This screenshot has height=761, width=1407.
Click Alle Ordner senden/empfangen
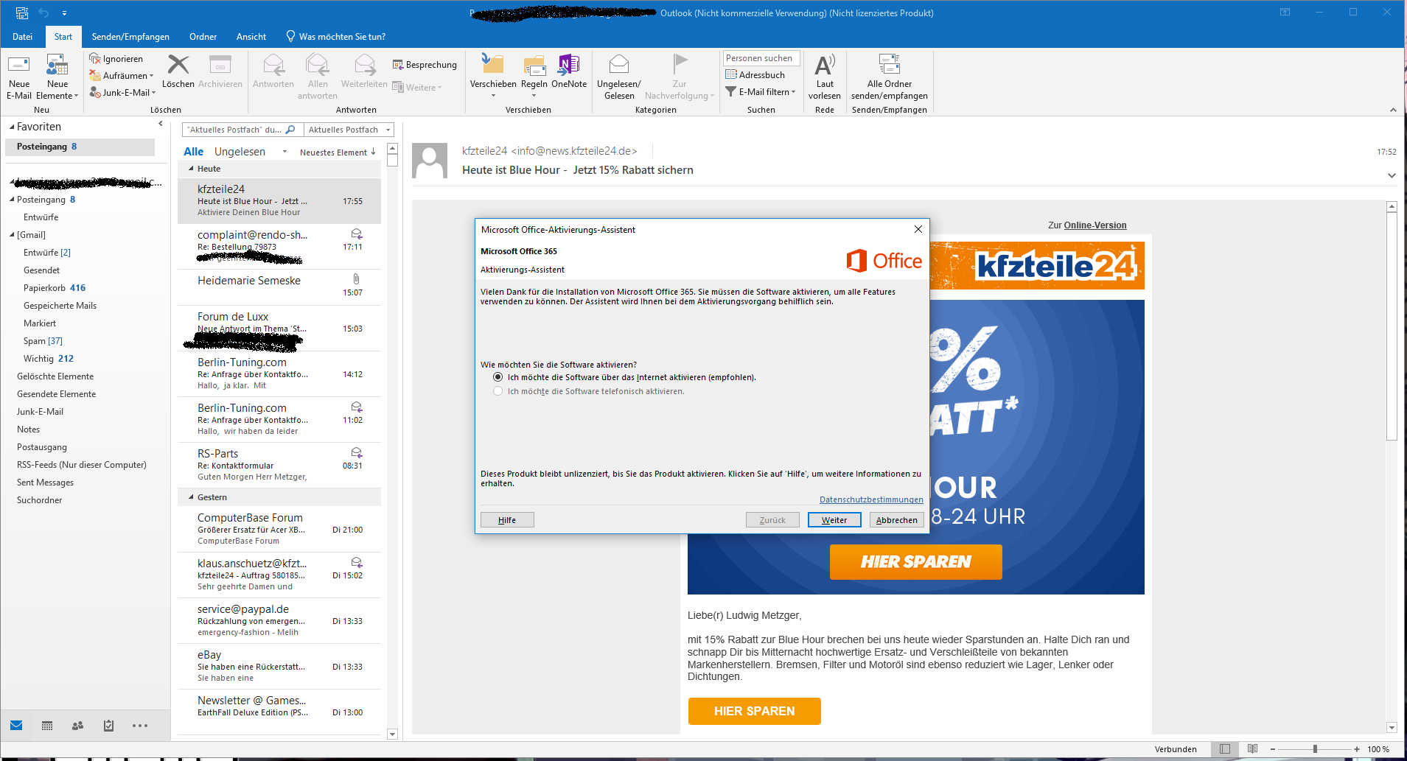pos(890,77)
